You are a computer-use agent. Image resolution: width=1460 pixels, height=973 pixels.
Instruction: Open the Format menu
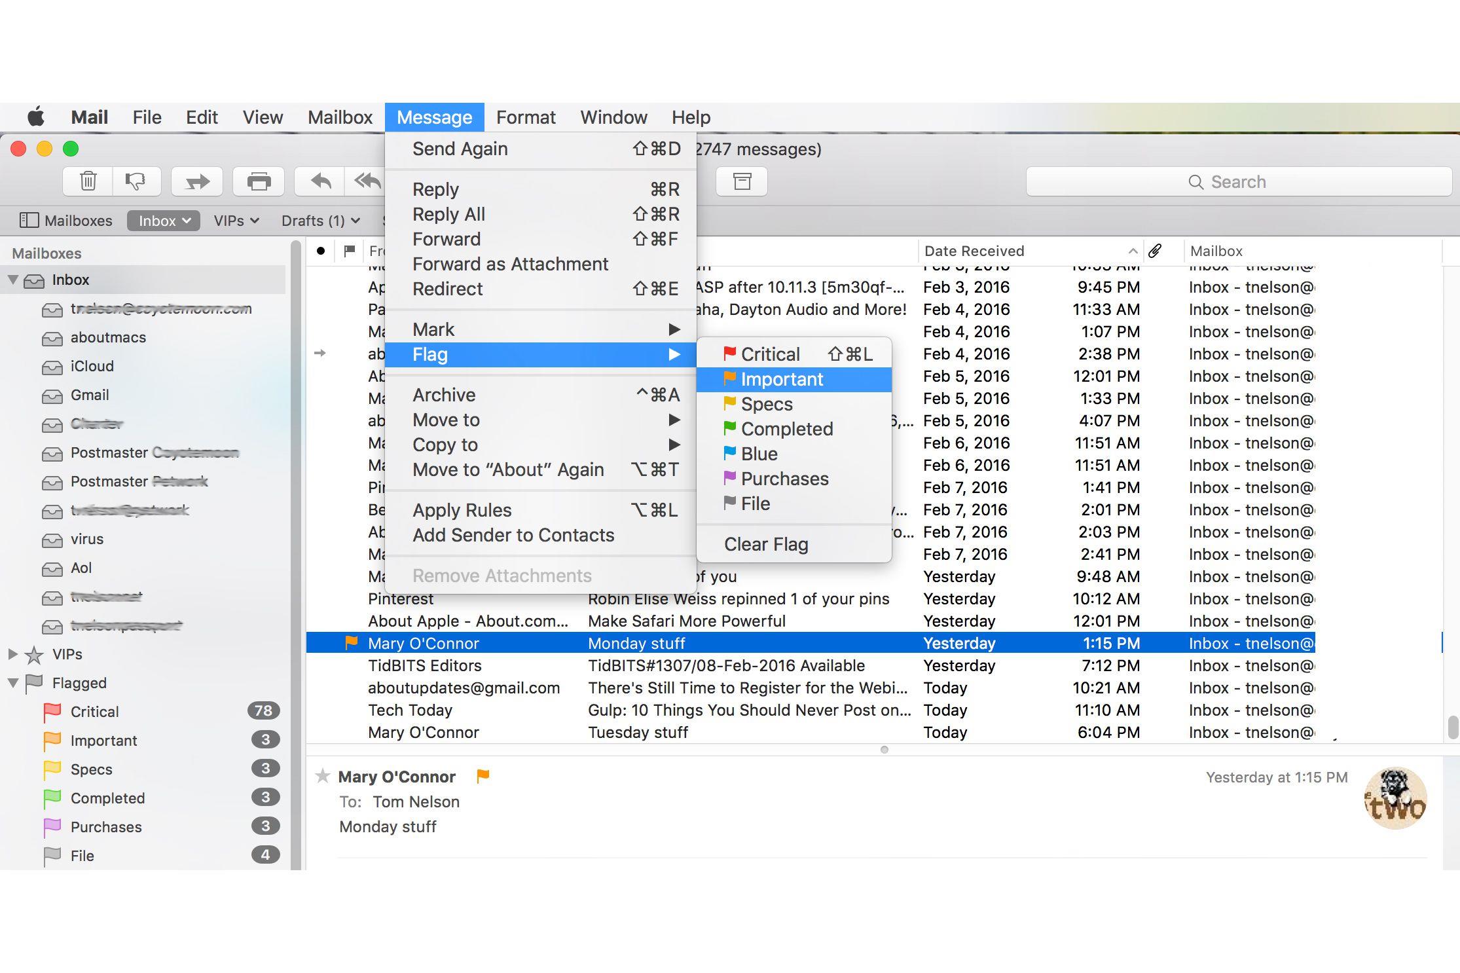coord(526,117)
